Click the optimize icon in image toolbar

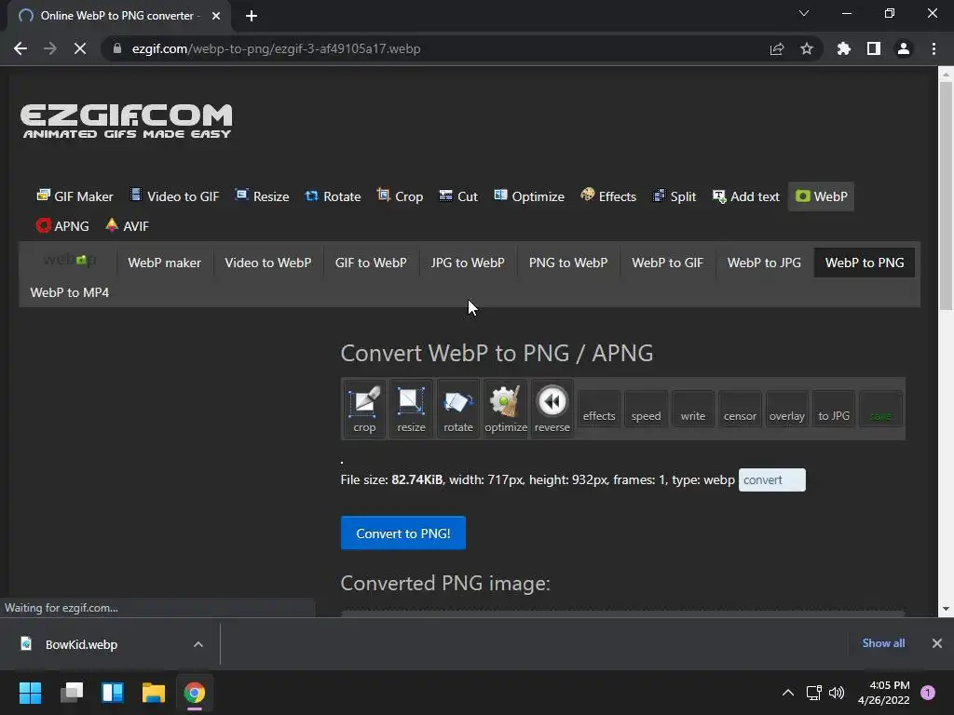pyautogui.click(x=506, y=410)
